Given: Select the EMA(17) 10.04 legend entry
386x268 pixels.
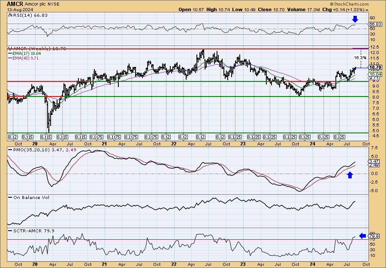Looking at the screenshot, I should click(x=27, y=54).
